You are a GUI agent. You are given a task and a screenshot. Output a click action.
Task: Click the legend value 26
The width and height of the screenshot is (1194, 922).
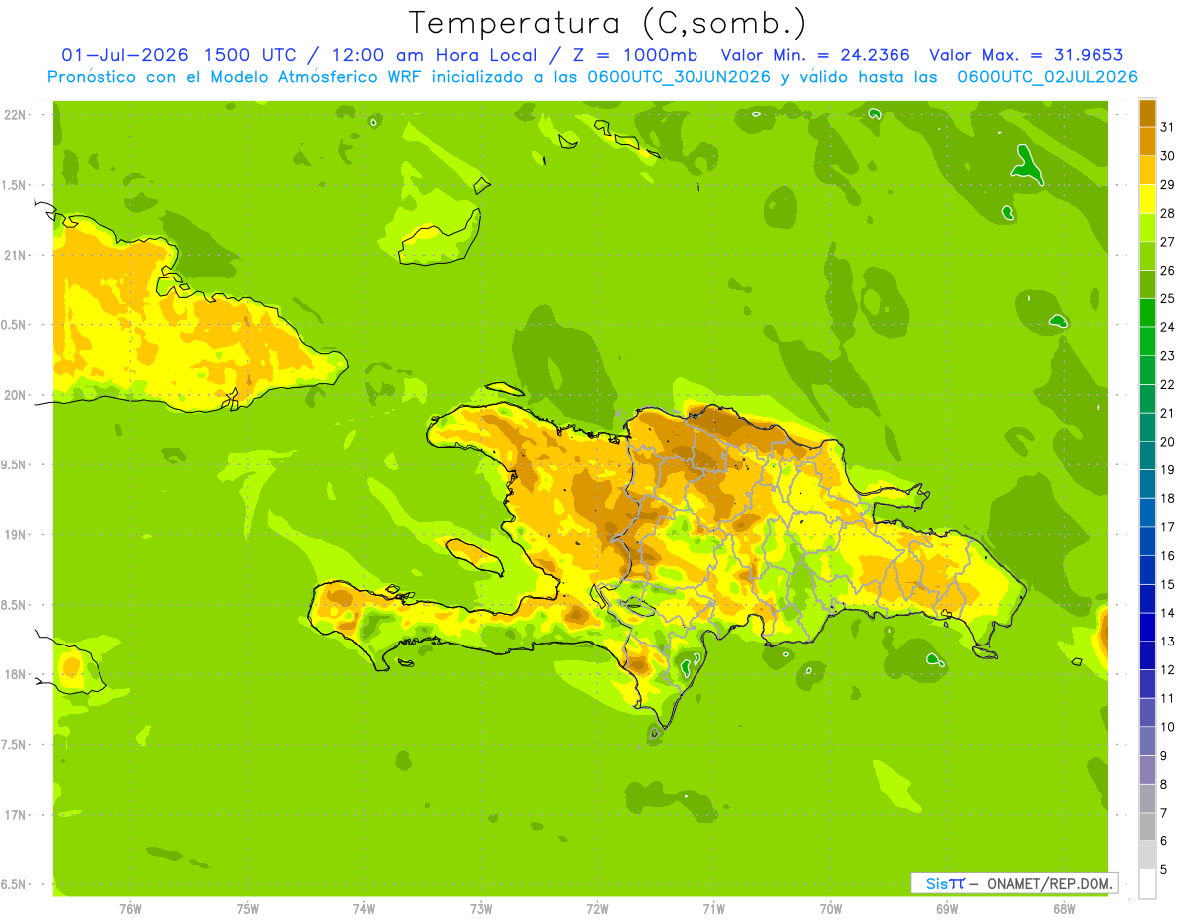point(1168,270)
